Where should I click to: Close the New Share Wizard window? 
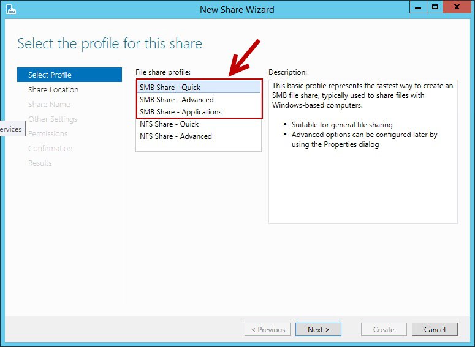pyautogui.click(x=457, y=7)
